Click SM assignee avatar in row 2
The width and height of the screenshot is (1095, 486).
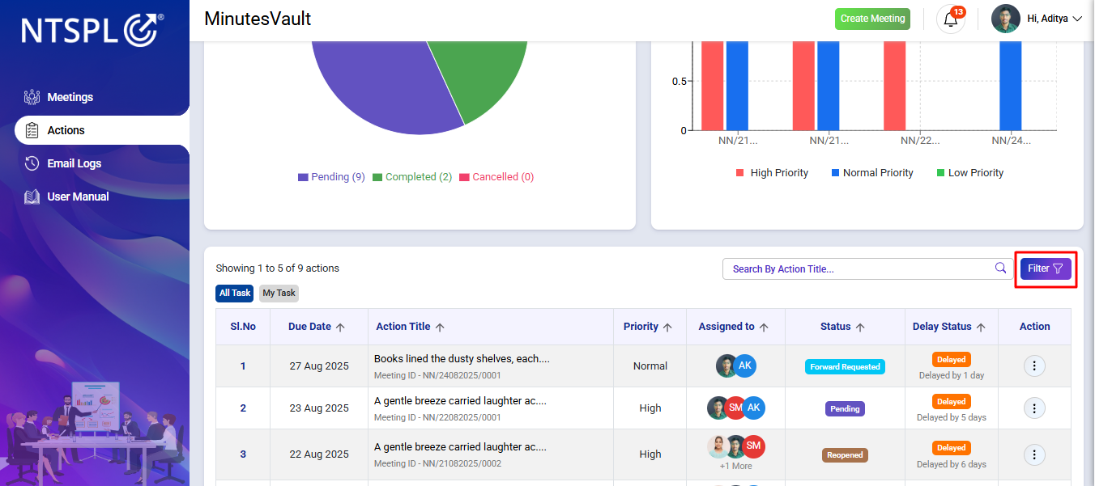tap(735, 408)
